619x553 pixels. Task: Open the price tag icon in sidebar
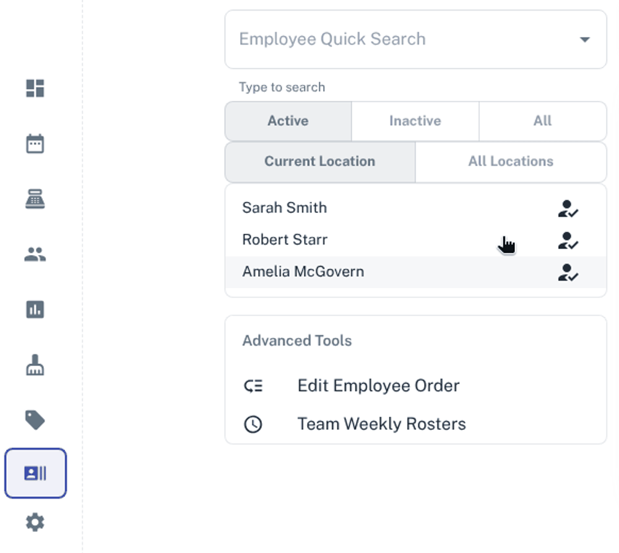(x=35, y=420)
